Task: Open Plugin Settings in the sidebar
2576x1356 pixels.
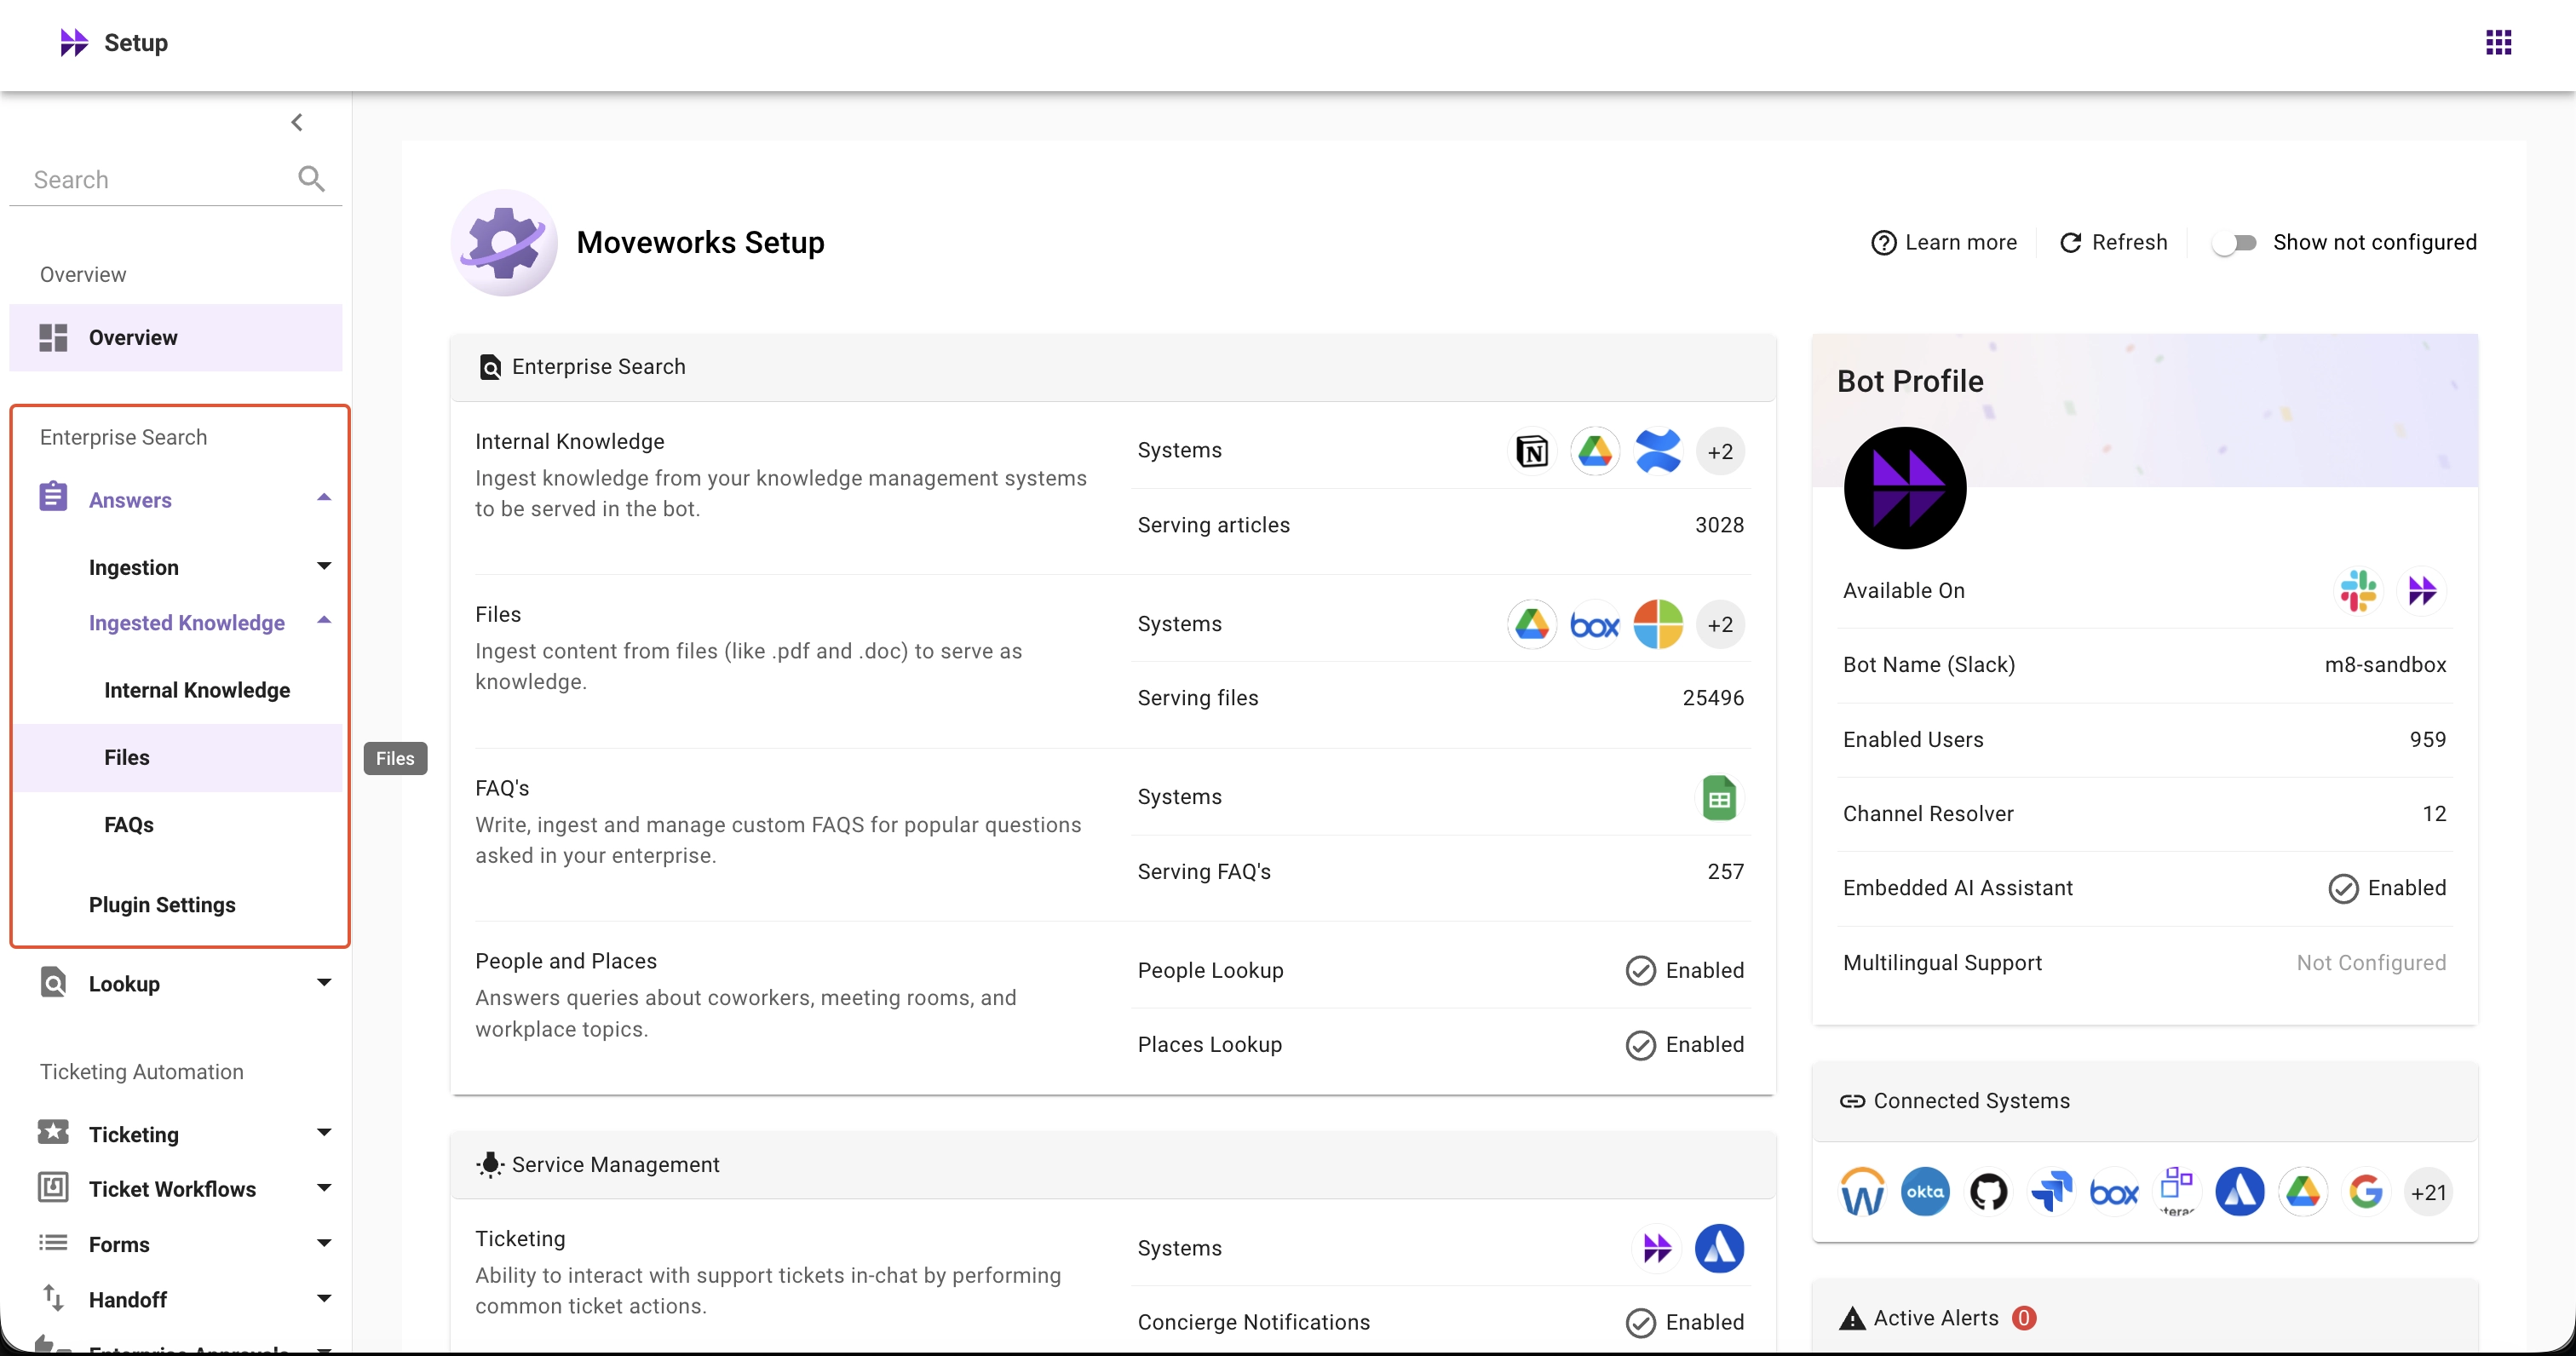Action: tap(162, 905)
